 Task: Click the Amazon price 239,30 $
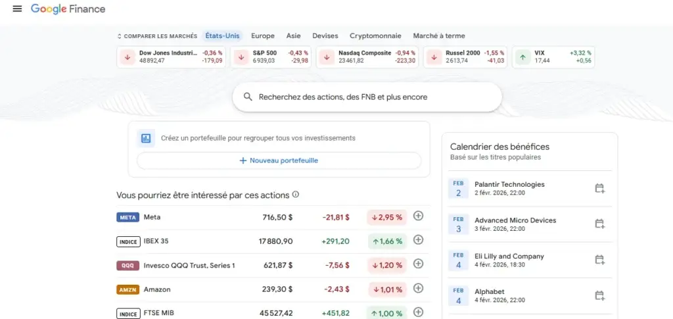[277, 289]
